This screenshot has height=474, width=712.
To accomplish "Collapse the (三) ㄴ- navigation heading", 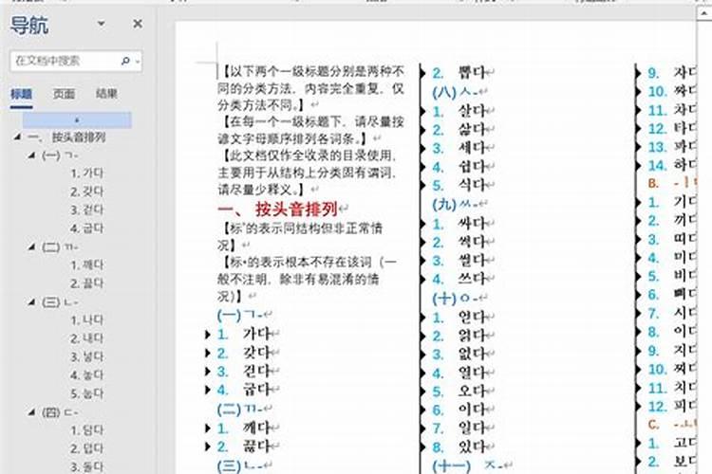I will pos(31,301).
